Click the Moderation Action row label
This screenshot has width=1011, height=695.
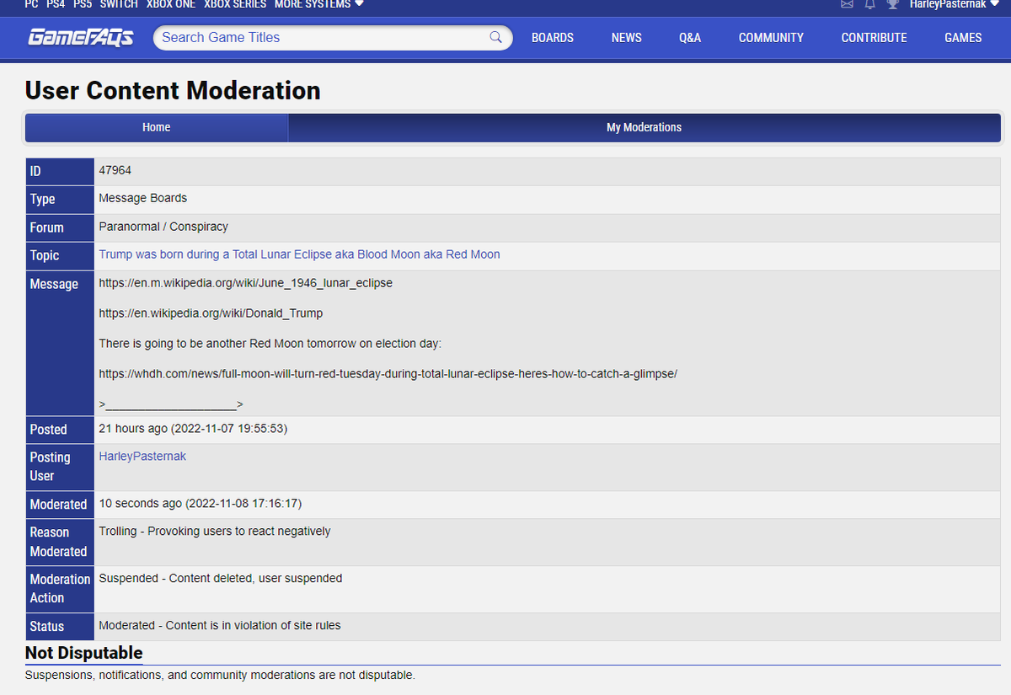60,589
